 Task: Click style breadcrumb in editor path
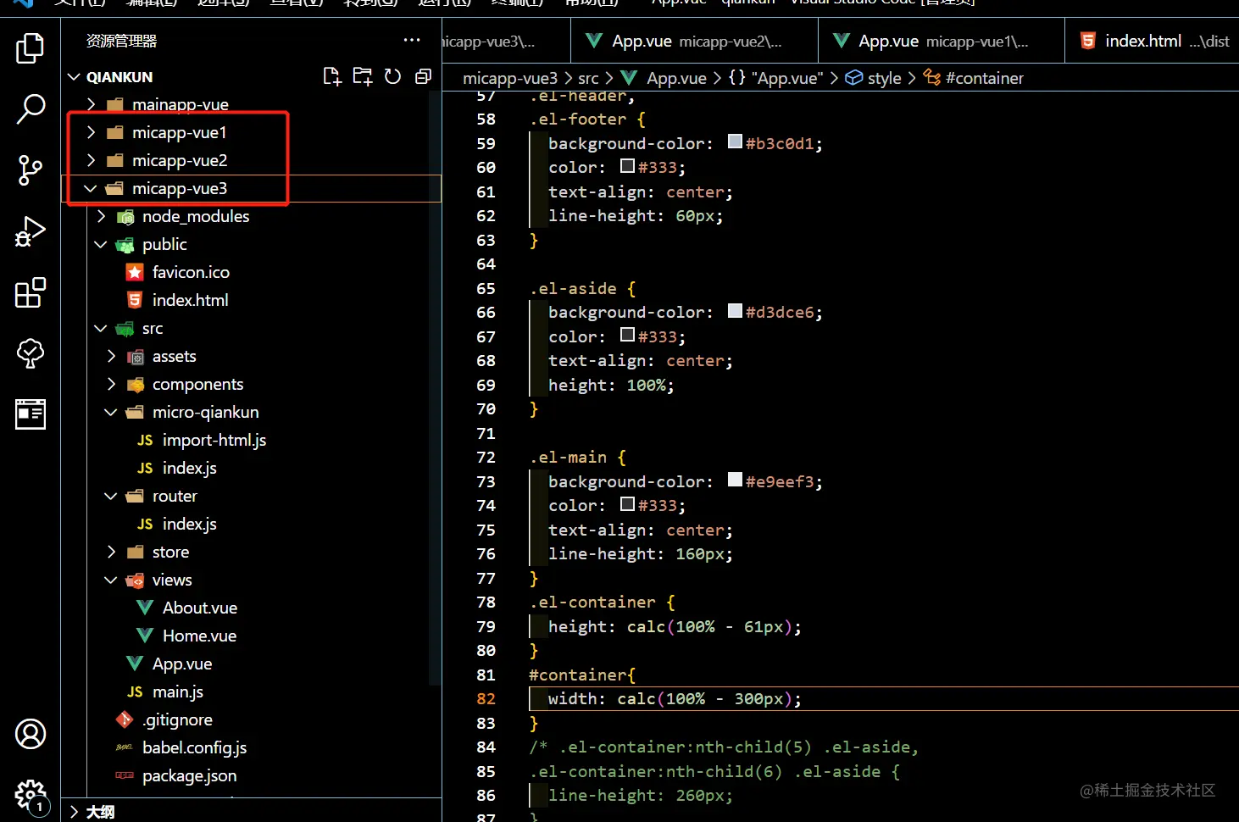[x=884, y=78]
